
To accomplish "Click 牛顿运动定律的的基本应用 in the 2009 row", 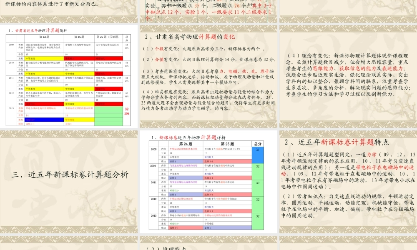I will click(x=183, y=149).
